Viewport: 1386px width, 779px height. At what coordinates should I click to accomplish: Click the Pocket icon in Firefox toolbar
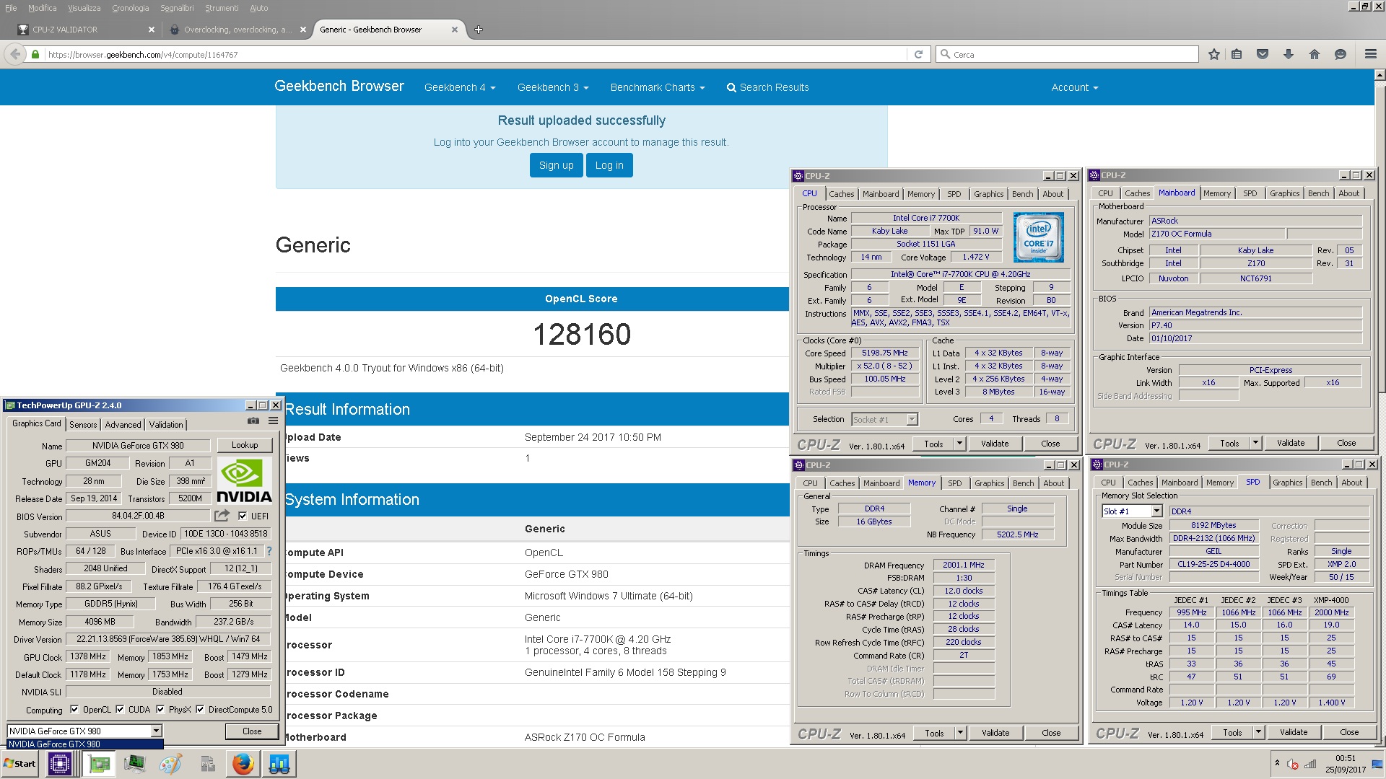pyautogui.click(x=1263, y=54)
